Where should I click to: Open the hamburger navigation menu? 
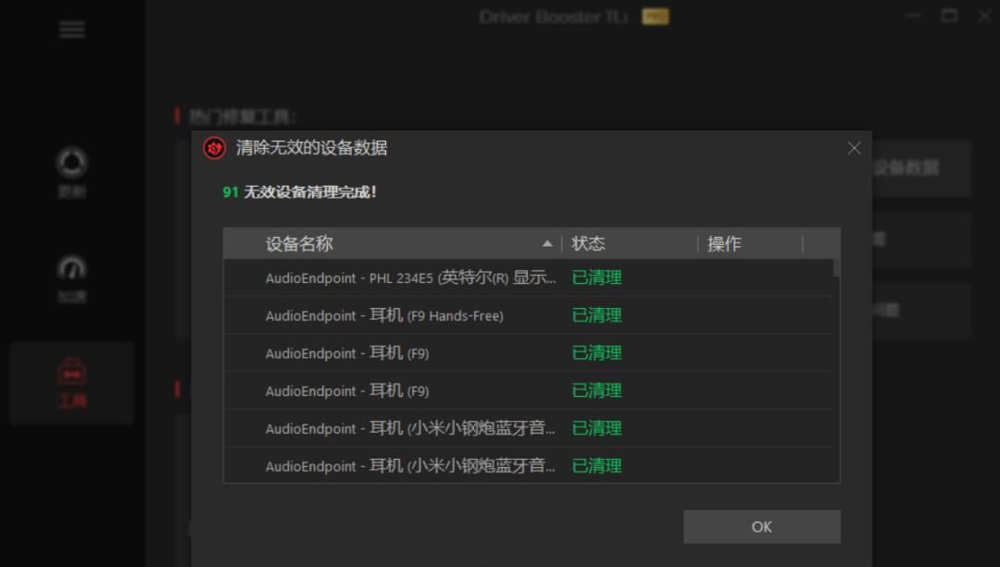tap(71, 29)
